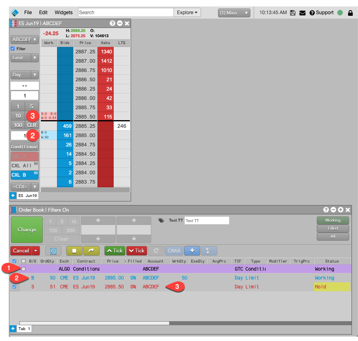Toggle the Filter checkbox

coord(13,49)
